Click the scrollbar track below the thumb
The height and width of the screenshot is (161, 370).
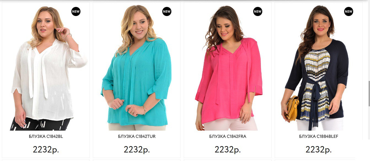click(369, 133)
